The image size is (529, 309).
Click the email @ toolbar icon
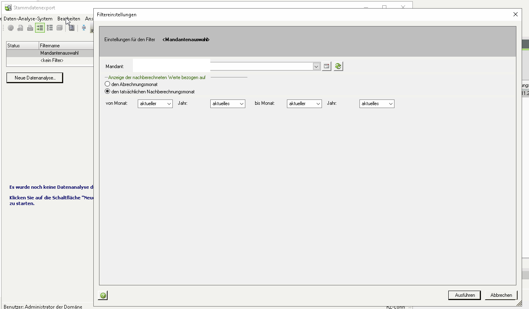click(11, 28)
